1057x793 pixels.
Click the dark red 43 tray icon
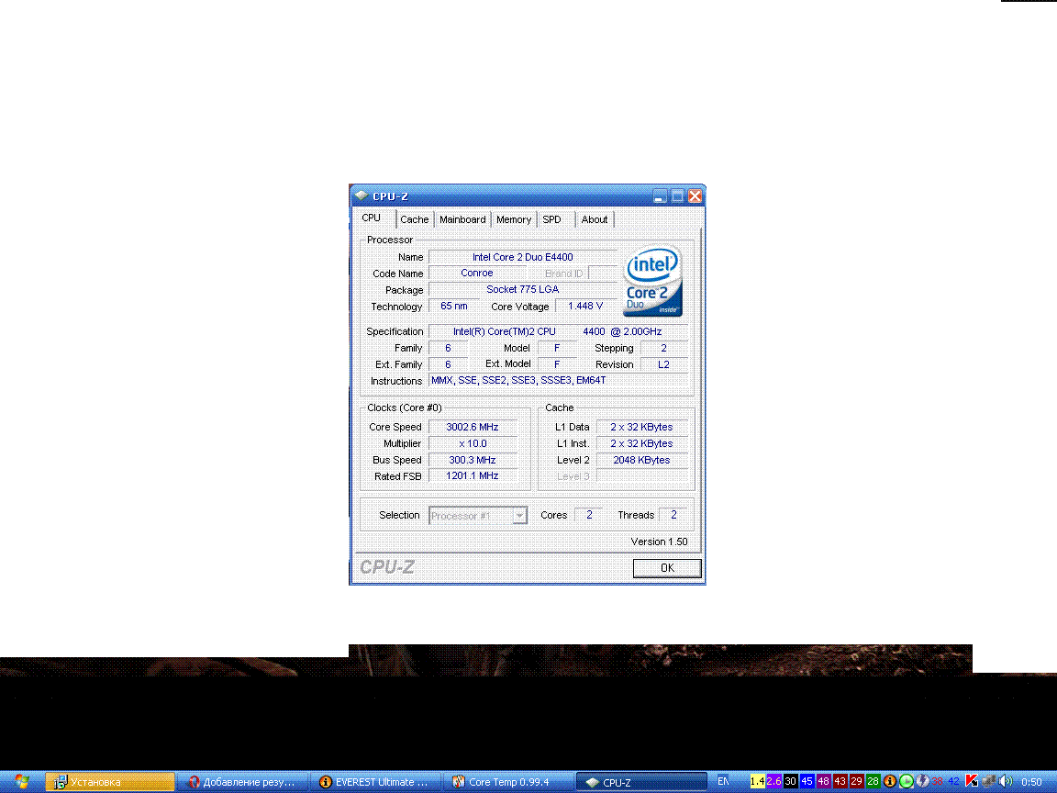tap(840, 782)
